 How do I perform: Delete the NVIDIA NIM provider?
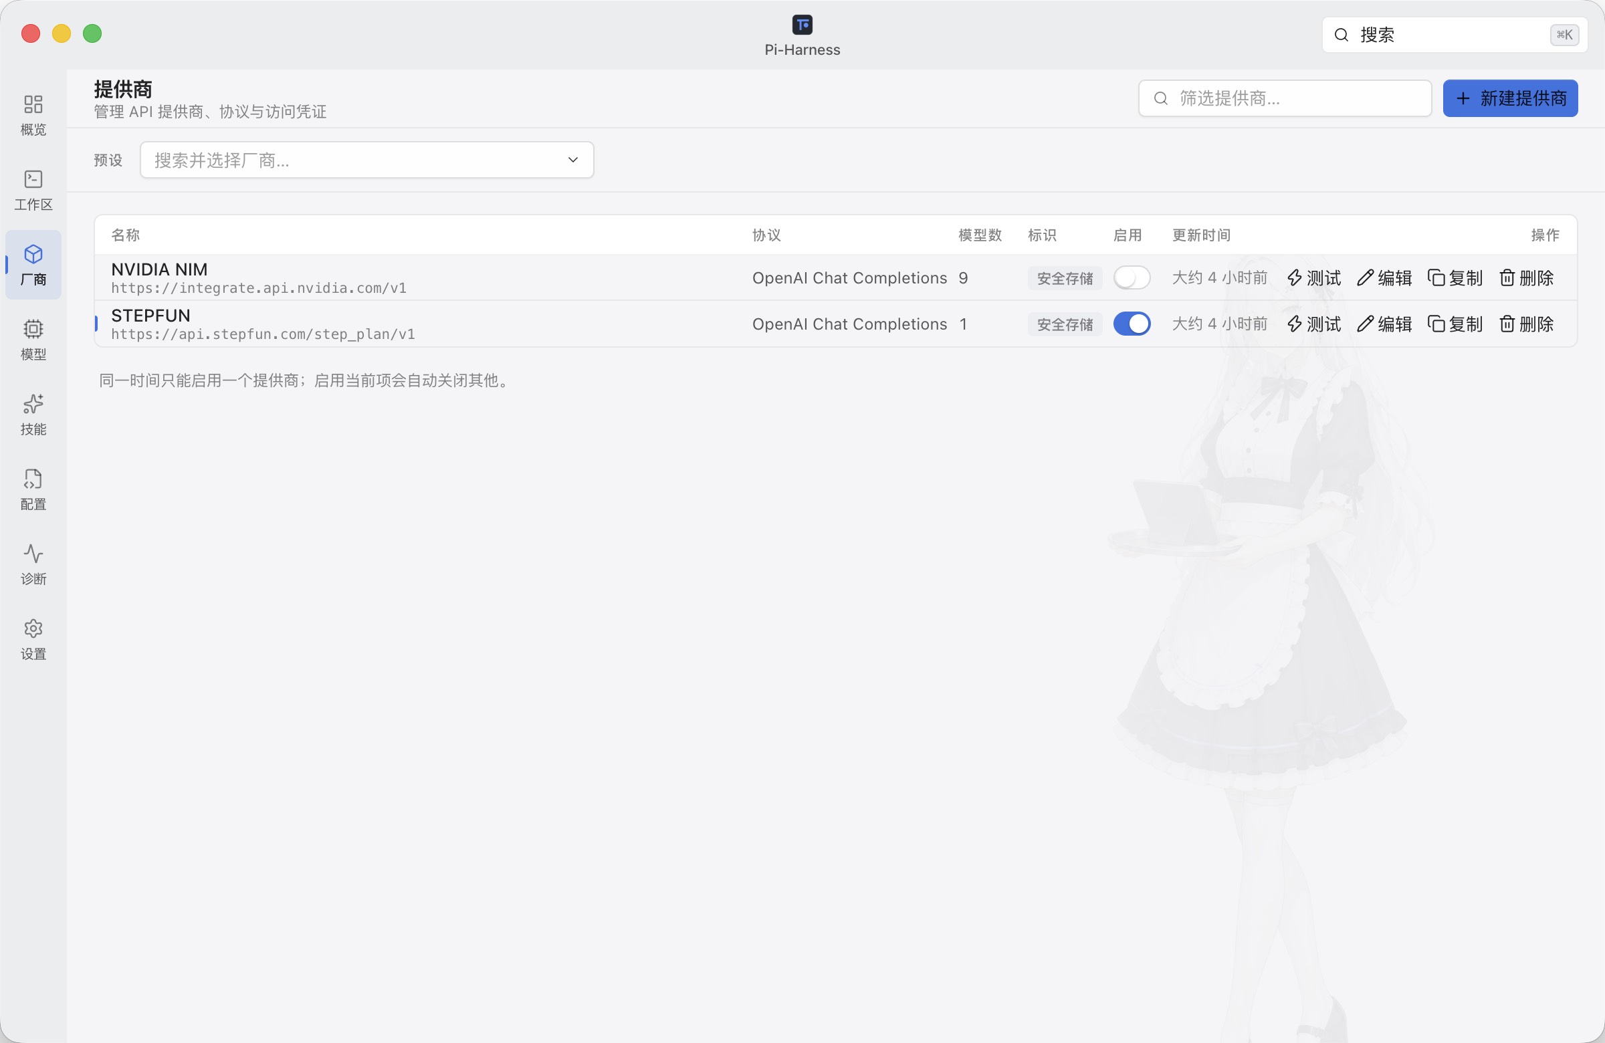[1526, 277]
